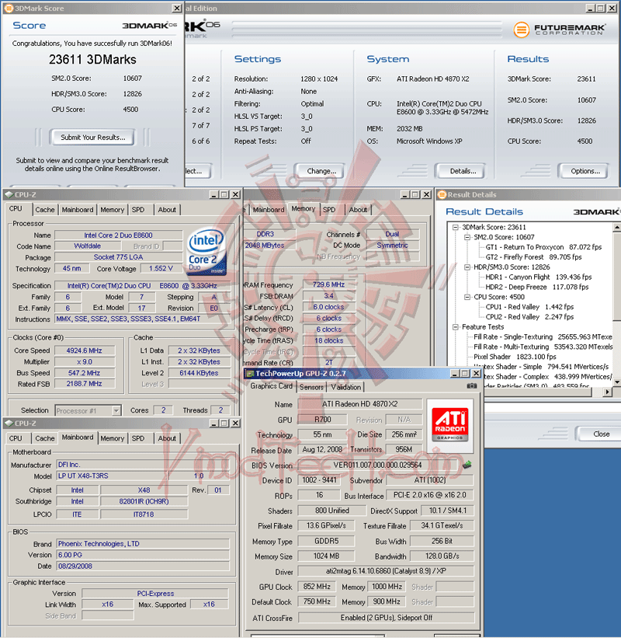The height and width of the screenshot is (638, 621).
Task: Click the Rated FSB 2188.7 MHz value
Action: pyautogui.click(x=85, y=384)
